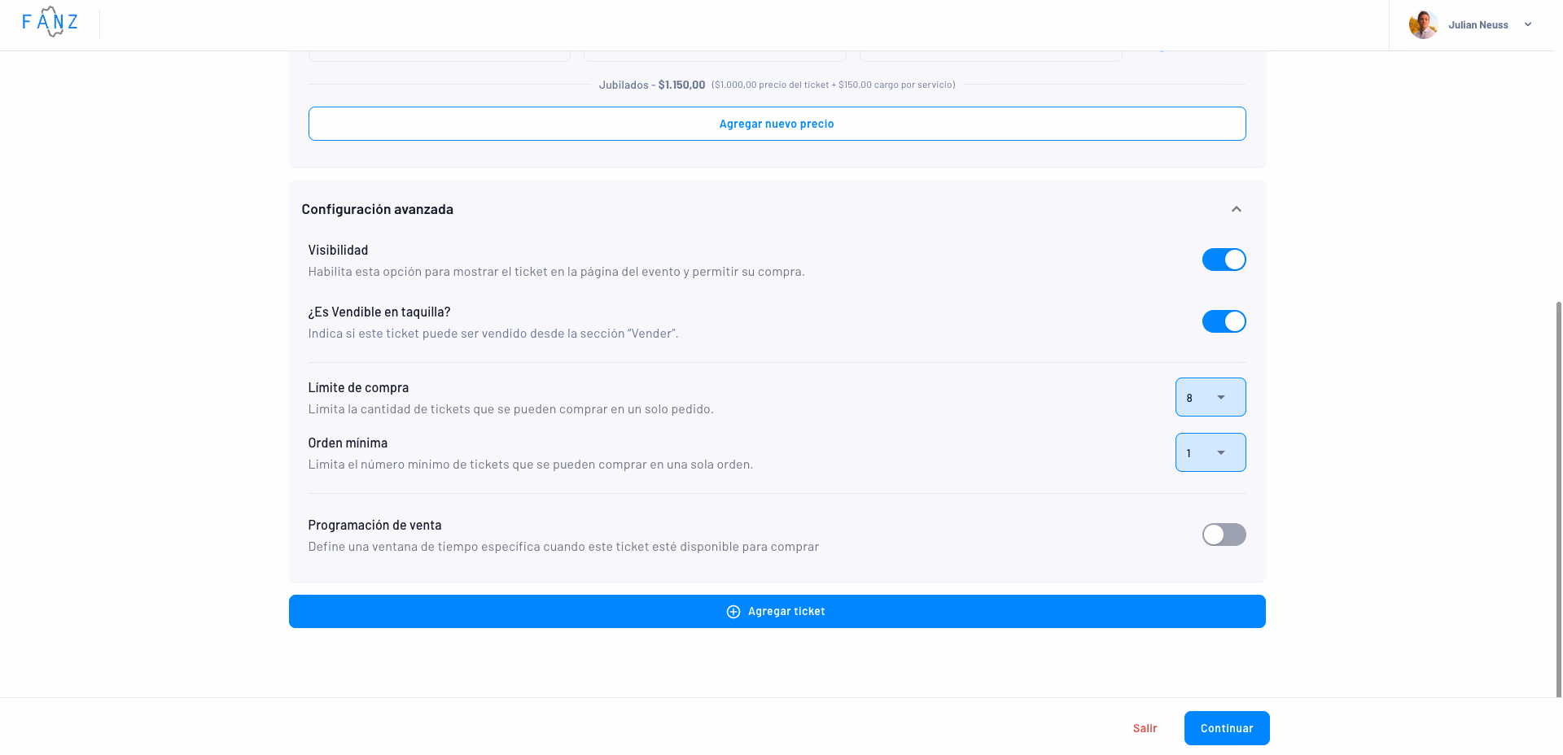1563x755 pixels.
Task: Collapse Configuración avanzada with the chevron-up icon
Action: pos(1236,209)
